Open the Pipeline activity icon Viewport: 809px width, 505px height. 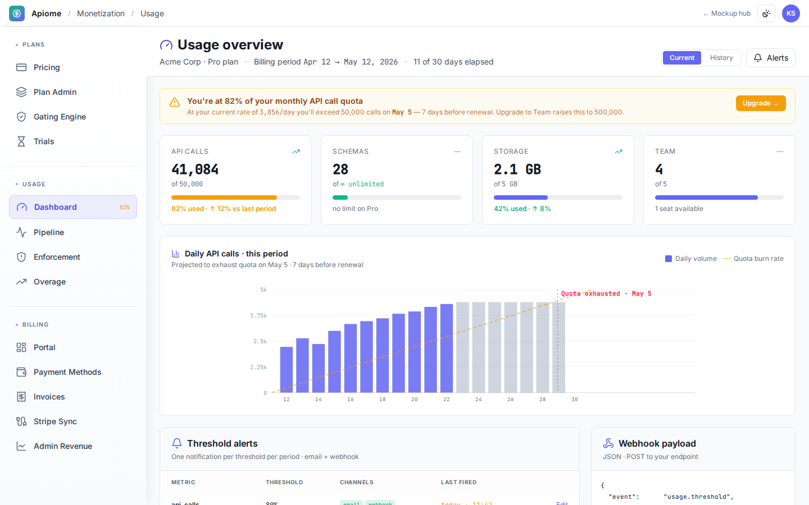[21, 232]
